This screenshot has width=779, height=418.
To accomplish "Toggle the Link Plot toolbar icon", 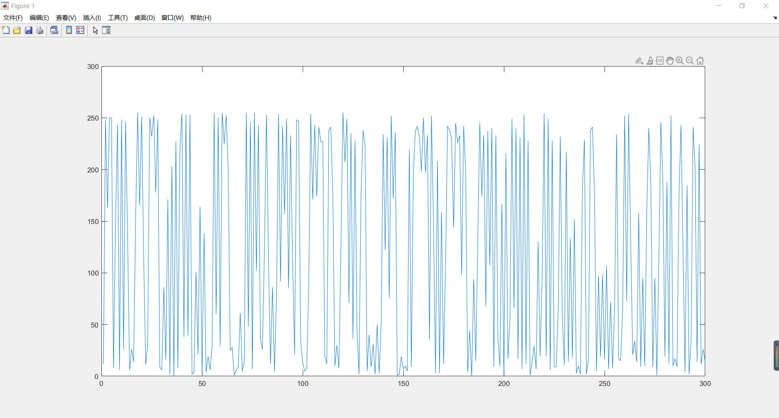I will coord(54,30).
